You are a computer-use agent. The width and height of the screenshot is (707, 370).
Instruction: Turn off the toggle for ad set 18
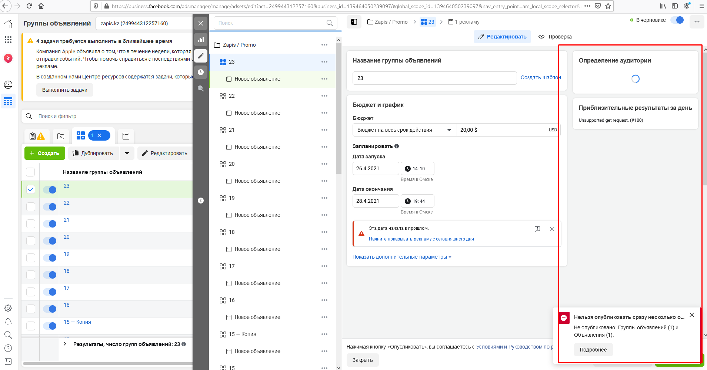pyautogui.click(x=50, y=275)
